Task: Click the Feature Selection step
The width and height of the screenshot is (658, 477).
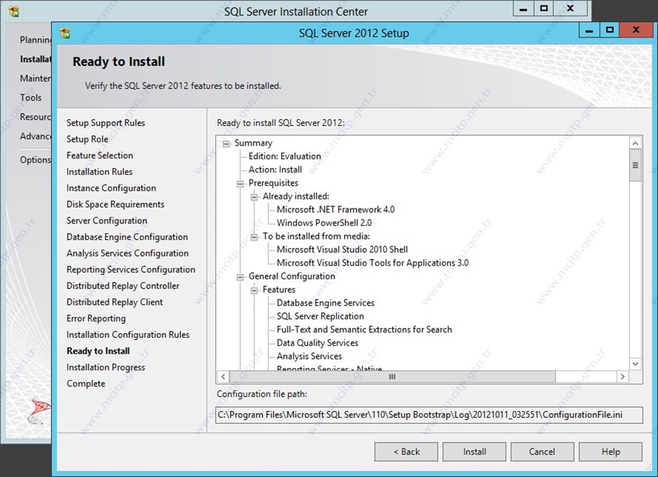Action: (100, 156)
